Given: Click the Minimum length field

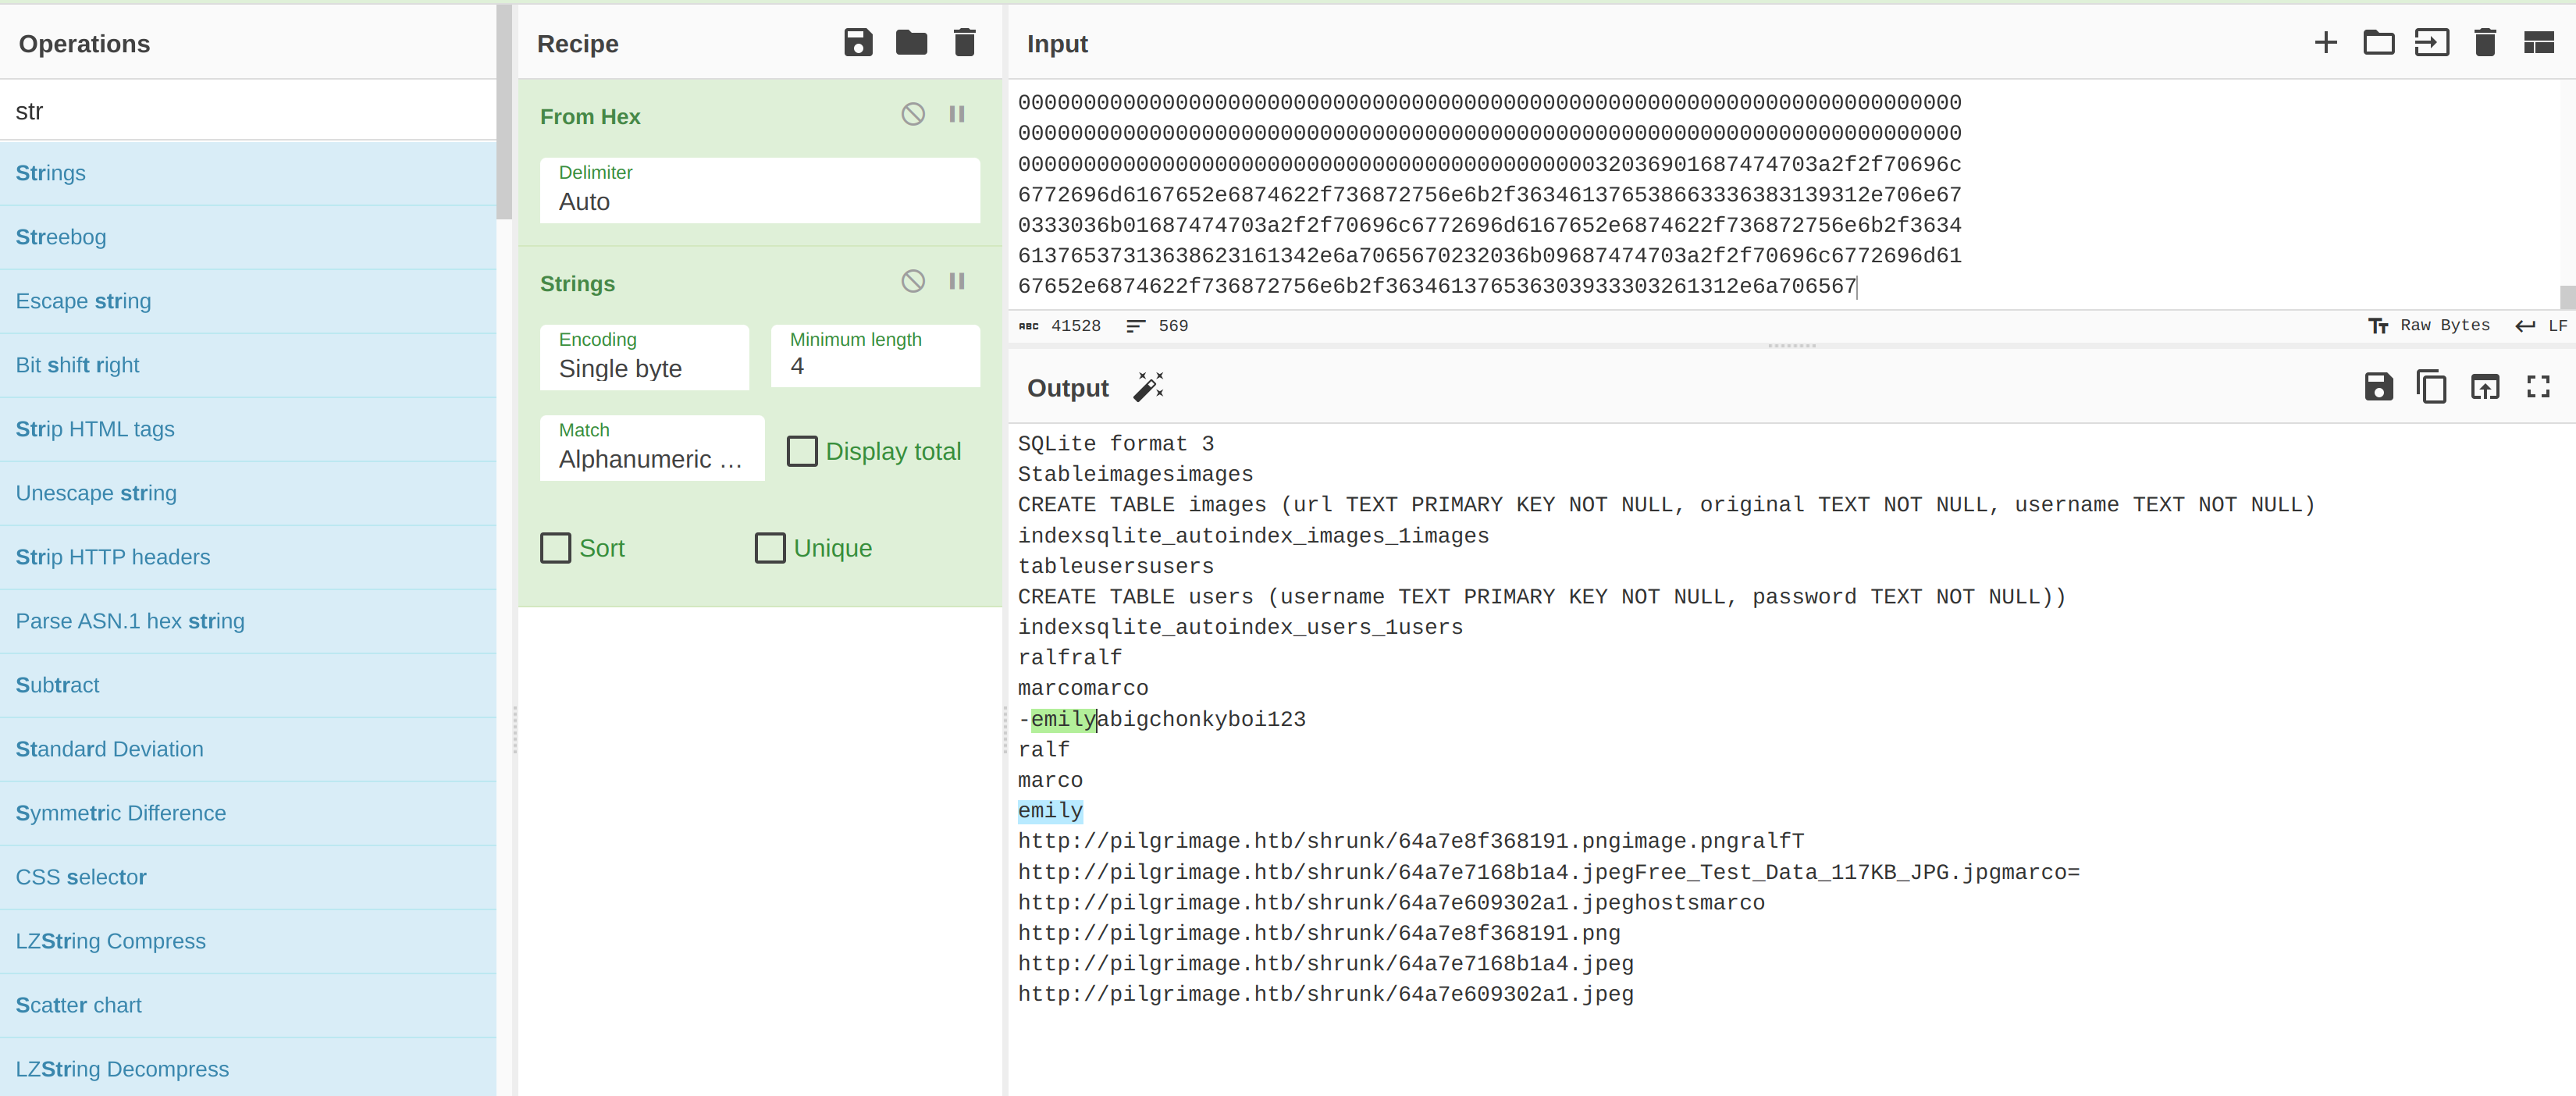Looking at the screenshot, I should (x=875, y=357).
